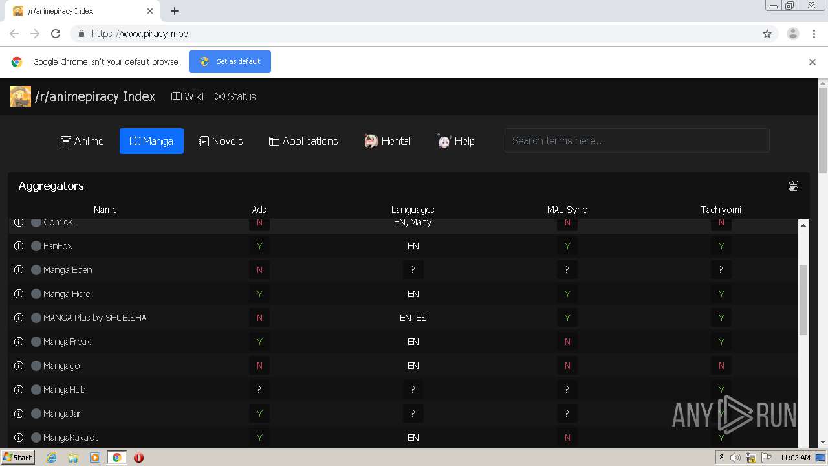Image resolution: width=828 pixels, height=466 pixels.
Task: Open info for the Mangago row
Action: [19, 366]
